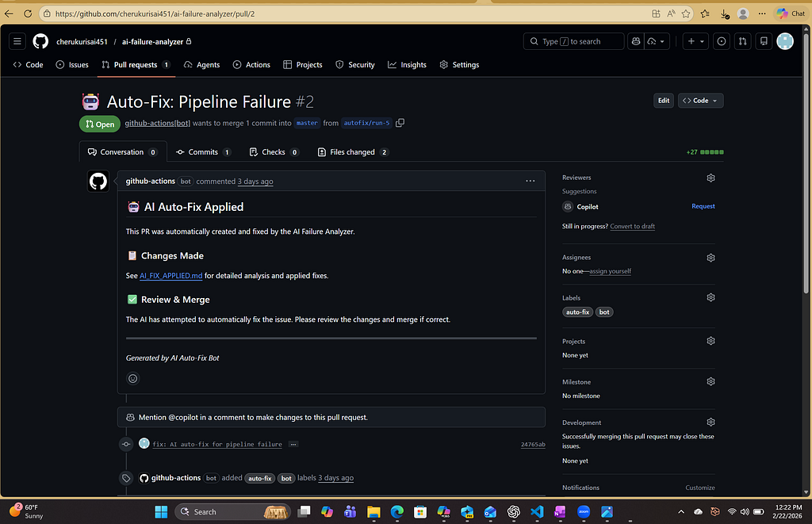
Task: Click the github-actions[bot] author link
Action: pos(158,123)
